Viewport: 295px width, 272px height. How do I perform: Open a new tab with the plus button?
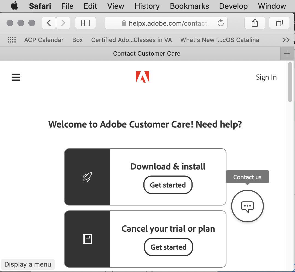pos(287,53)
